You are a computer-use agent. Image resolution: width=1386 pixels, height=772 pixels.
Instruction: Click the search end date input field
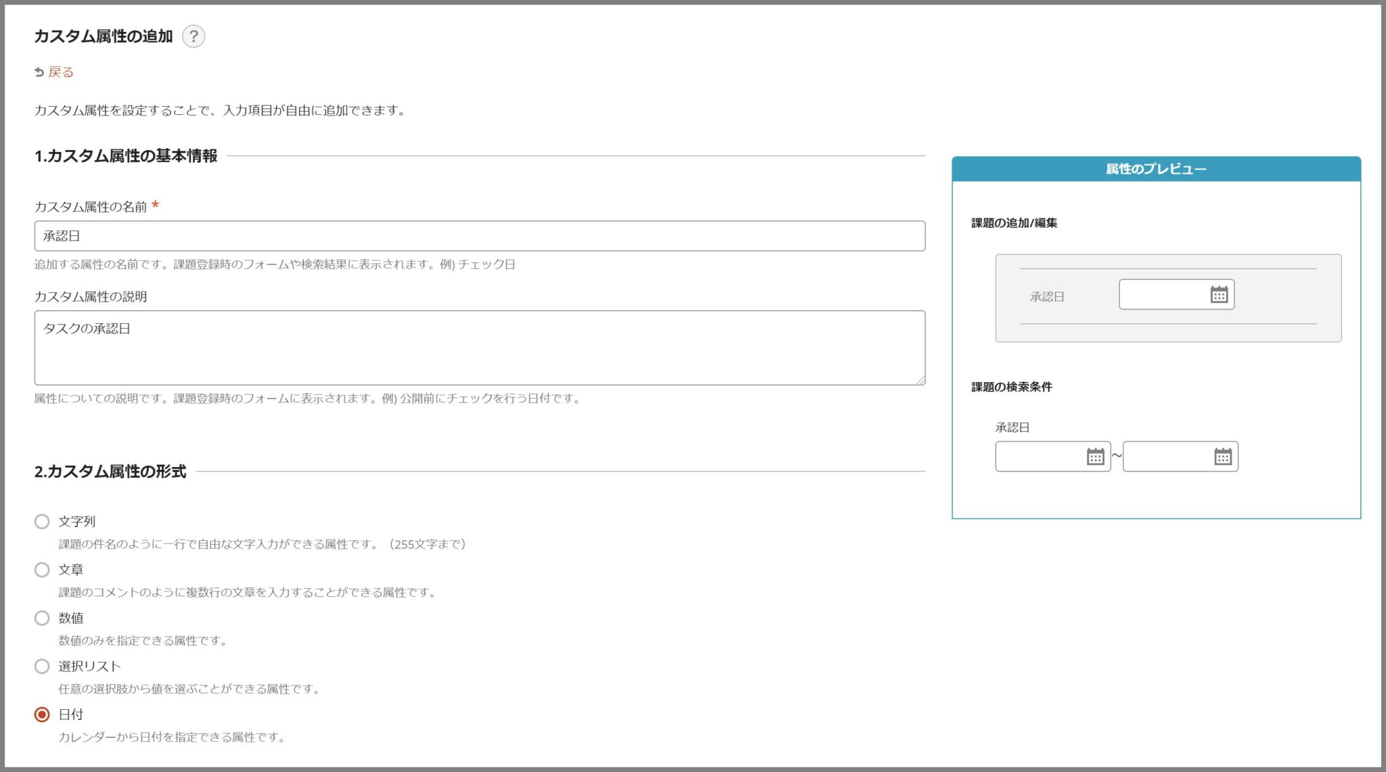click(x=1167, y=457)
